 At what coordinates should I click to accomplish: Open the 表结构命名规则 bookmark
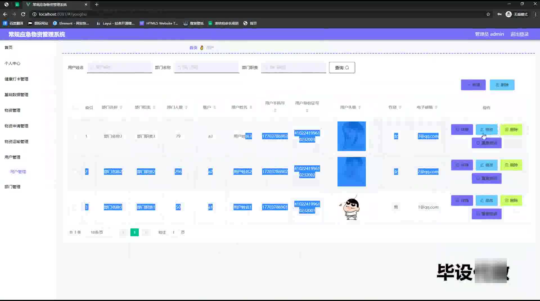(224, 23)
